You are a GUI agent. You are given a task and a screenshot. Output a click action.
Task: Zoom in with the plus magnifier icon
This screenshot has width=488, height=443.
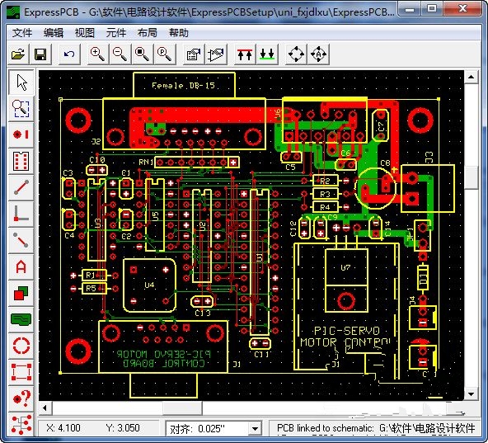[97, 54]
